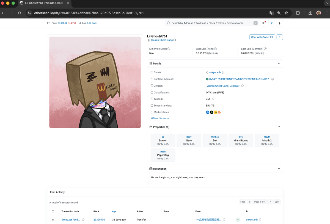
Task: Open the Blur marketplace icon
Action: [x=219, y=112]
